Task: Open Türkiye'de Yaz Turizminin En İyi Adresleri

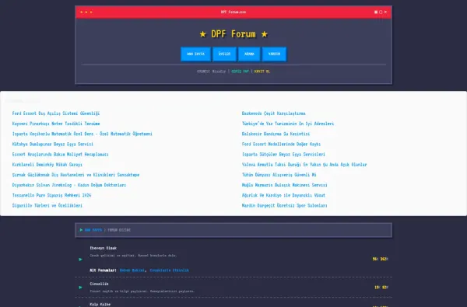Action: pyautogui.click(x=288, y=124)
